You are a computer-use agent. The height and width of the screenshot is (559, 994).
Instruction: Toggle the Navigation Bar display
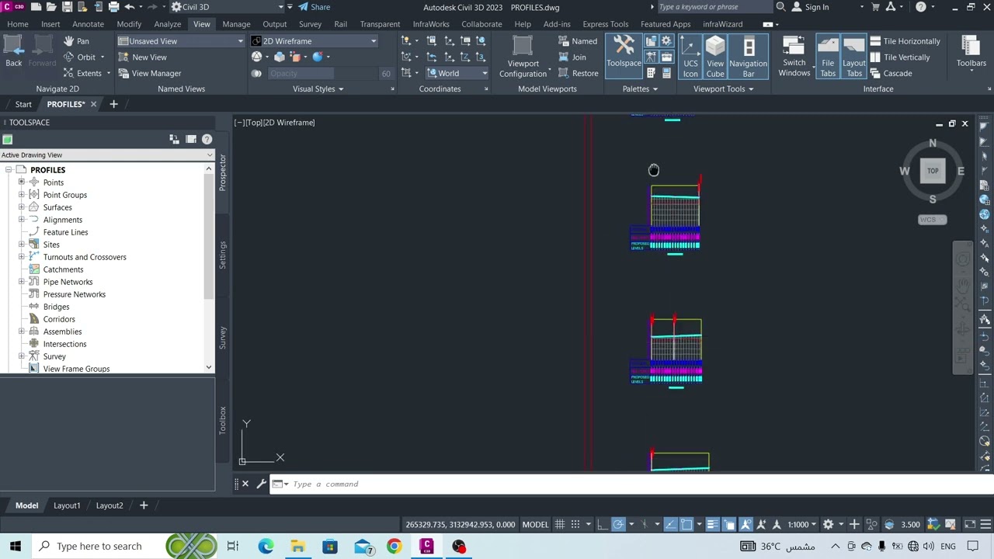[749, 57]
